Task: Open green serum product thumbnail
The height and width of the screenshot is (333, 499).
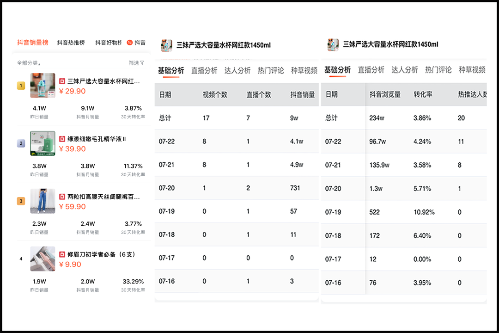Action: [43, 143]
